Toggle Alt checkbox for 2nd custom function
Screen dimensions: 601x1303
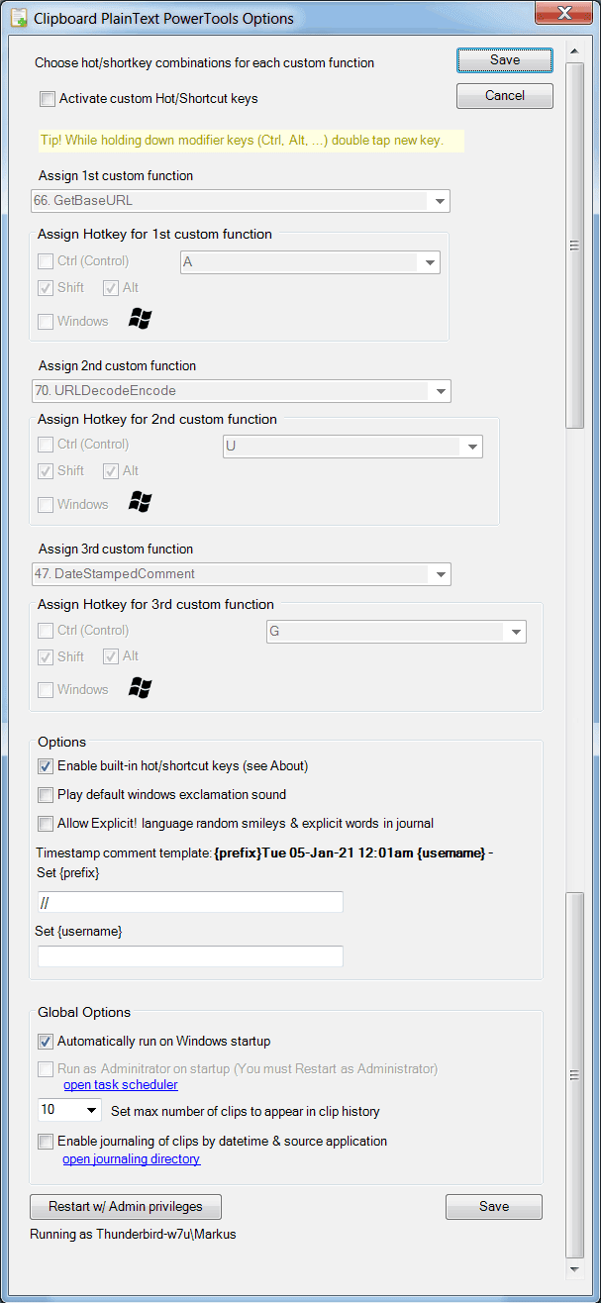[111, 471]
